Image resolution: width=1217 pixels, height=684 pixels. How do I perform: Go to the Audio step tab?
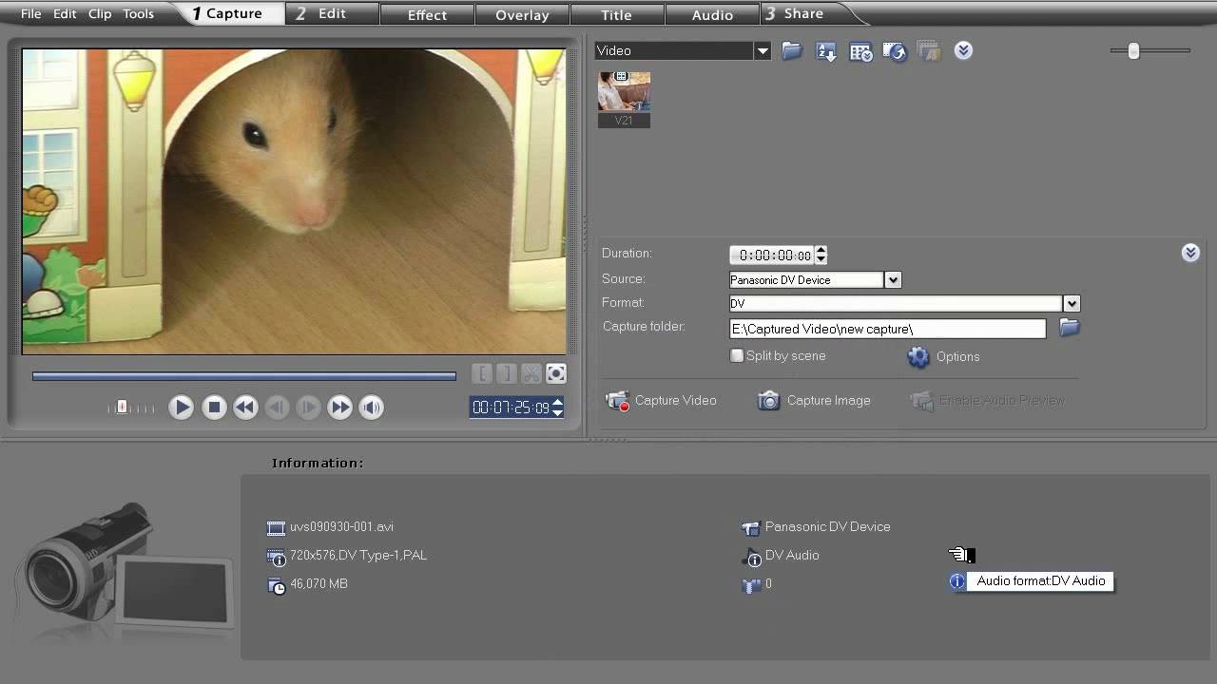pos(712,14)
